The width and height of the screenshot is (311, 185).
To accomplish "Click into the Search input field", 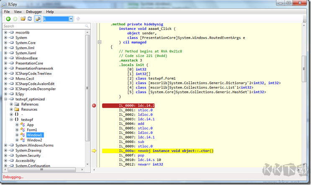I will tap(42, 26).
